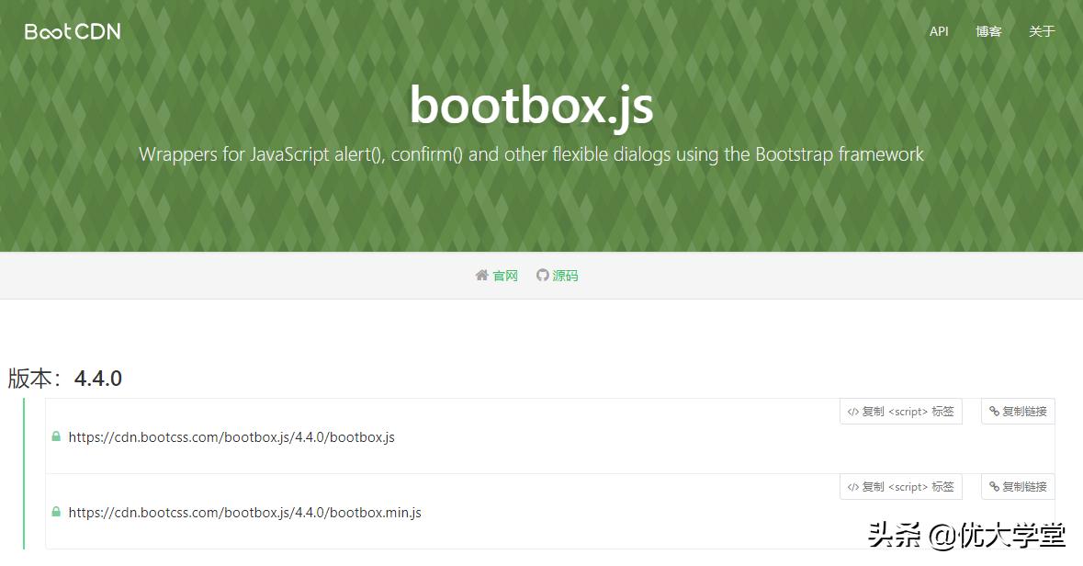This screenshot has width=1083, height=566.
Task: Click the home icon beside 官网
Action: pyautogui.click(x=482, y=275)
